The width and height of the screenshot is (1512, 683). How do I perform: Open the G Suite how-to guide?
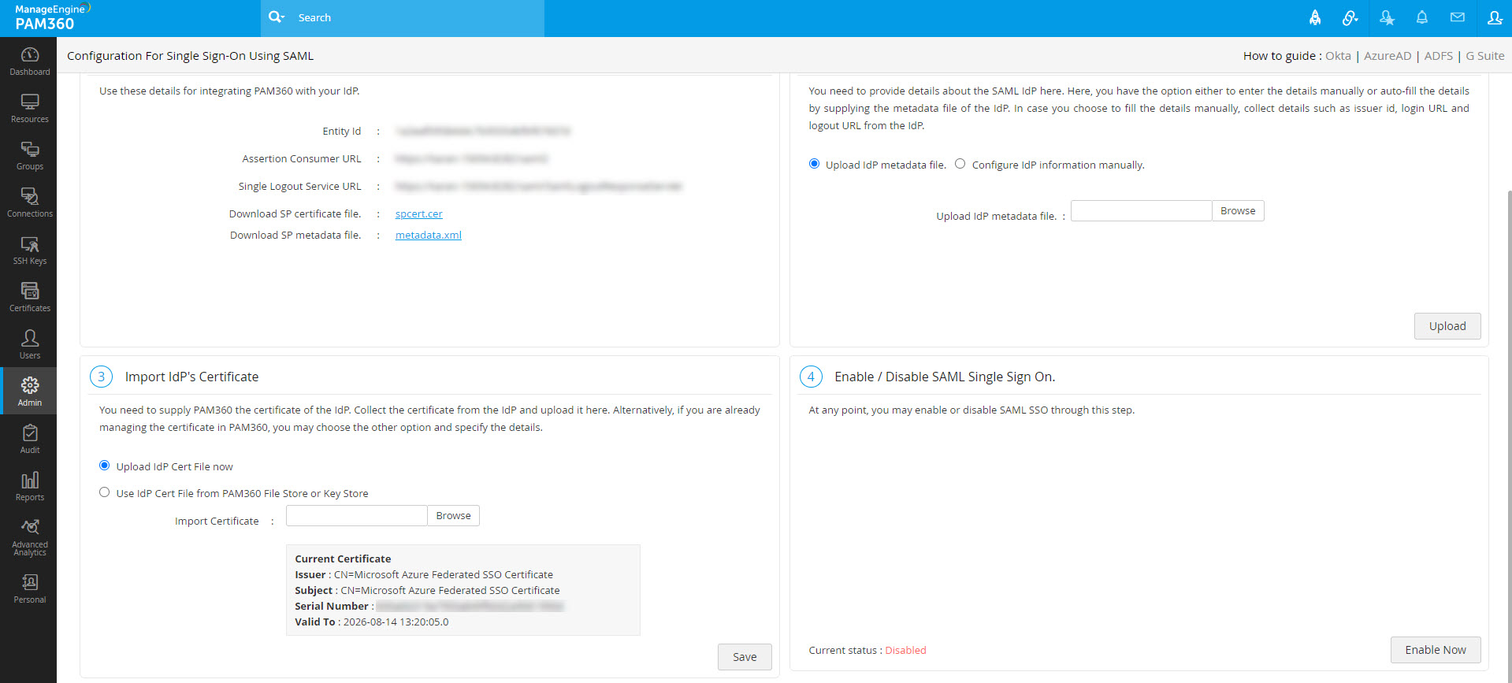pyautogui.click(x=1485, y=56)
